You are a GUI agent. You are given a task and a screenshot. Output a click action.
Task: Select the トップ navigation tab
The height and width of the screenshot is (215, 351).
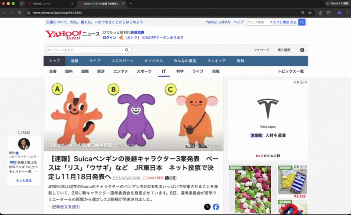click(x=54, y=61)
